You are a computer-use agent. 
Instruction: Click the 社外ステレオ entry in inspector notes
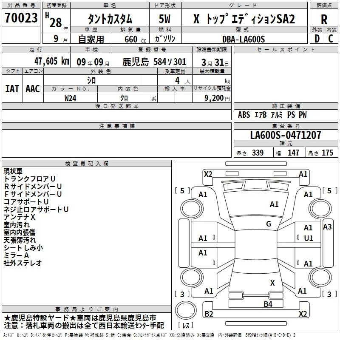[23, 263]
